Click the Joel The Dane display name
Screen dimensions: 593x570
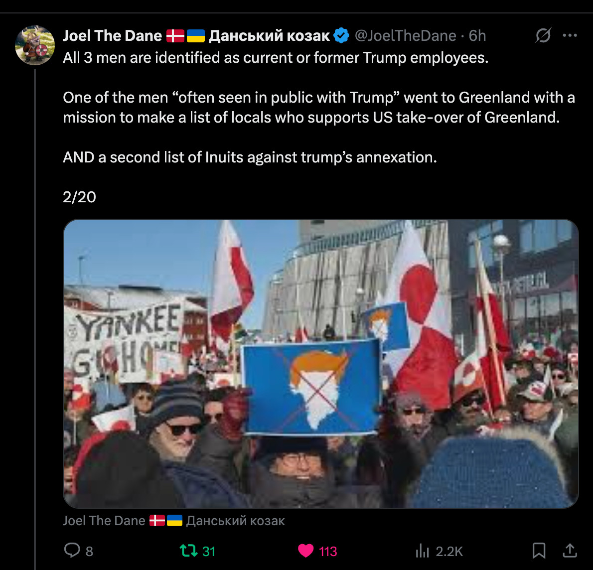point(112,36)
